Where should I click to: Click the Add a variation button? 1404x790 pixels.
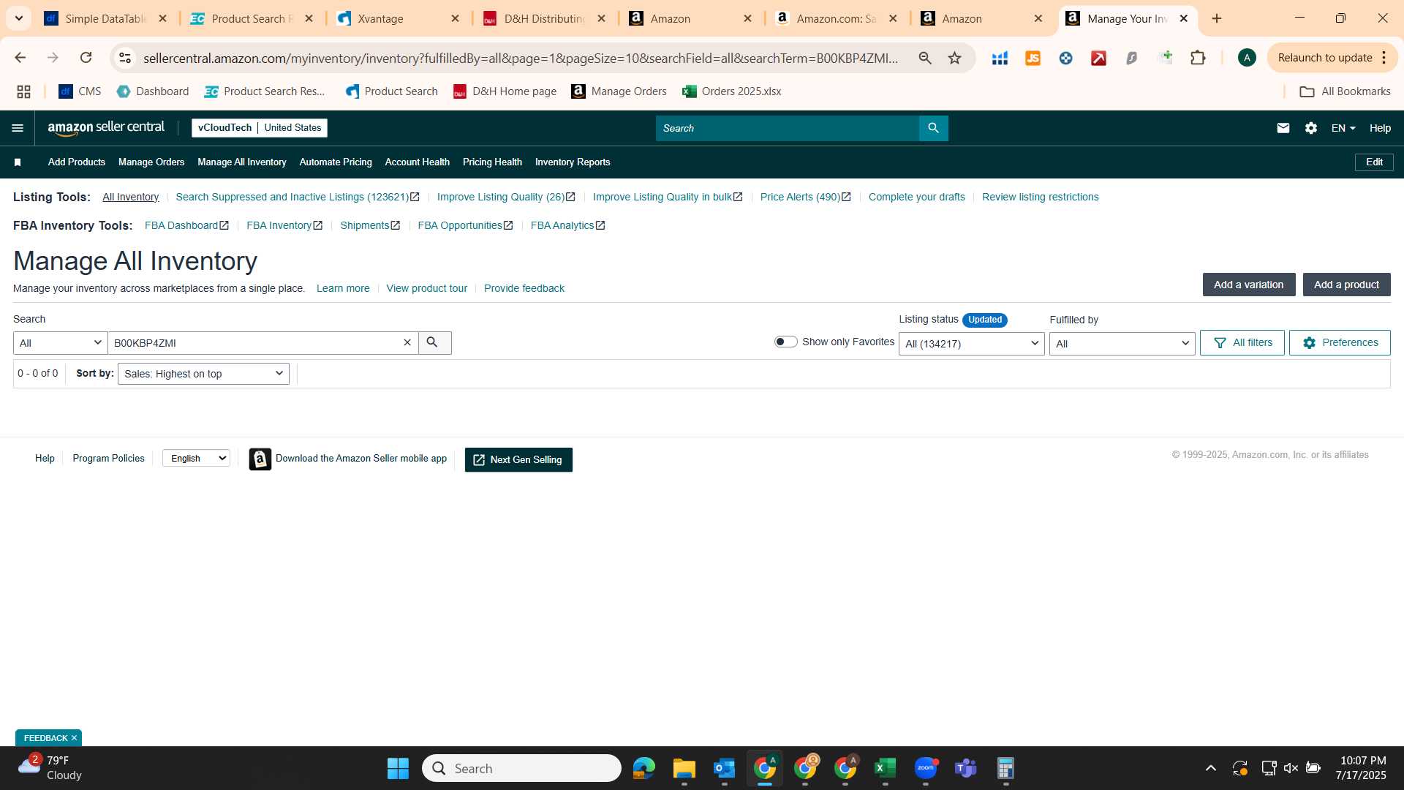(x=1248, y=285)
